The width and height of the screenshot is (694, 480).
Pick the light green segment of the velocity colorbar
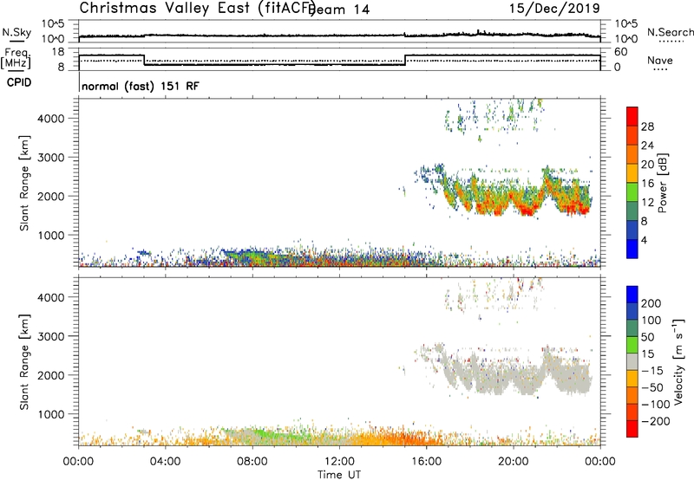click(632, 345)
